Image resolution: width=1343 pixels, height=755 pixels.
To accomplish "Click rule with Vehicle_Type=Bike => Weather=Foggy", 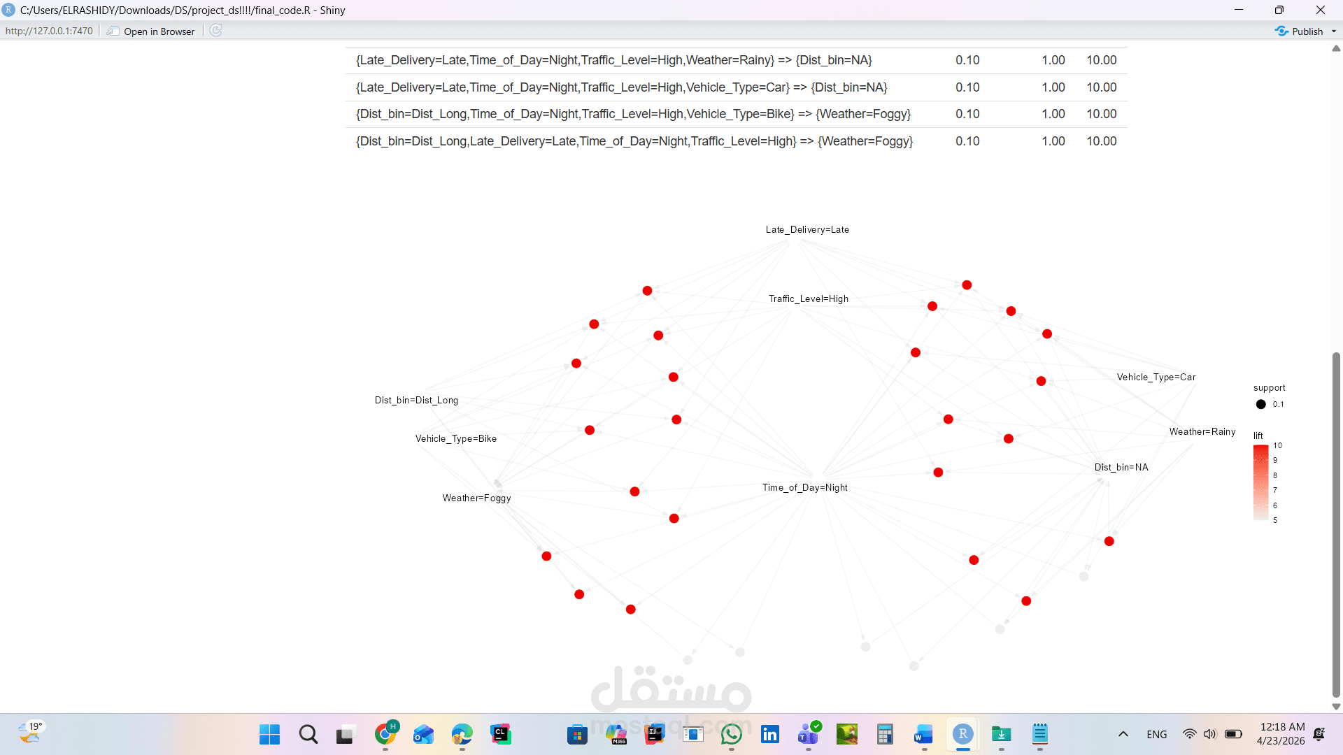I will click(634, 114).
